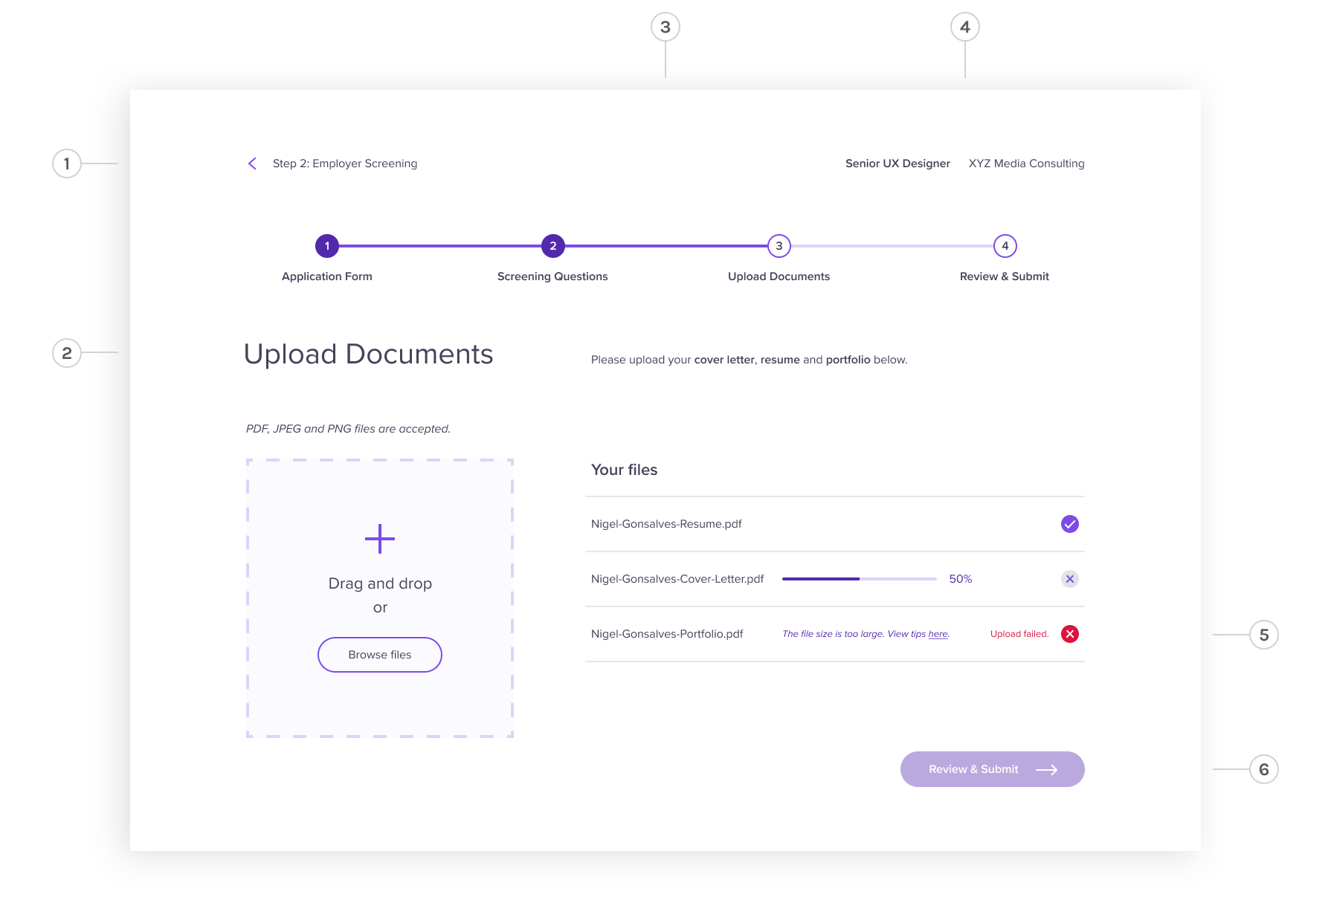The width and height of the screenshot is (1331, 903).
Task: Click the Cover Letter upload progress bar
Action: (859, 578)
